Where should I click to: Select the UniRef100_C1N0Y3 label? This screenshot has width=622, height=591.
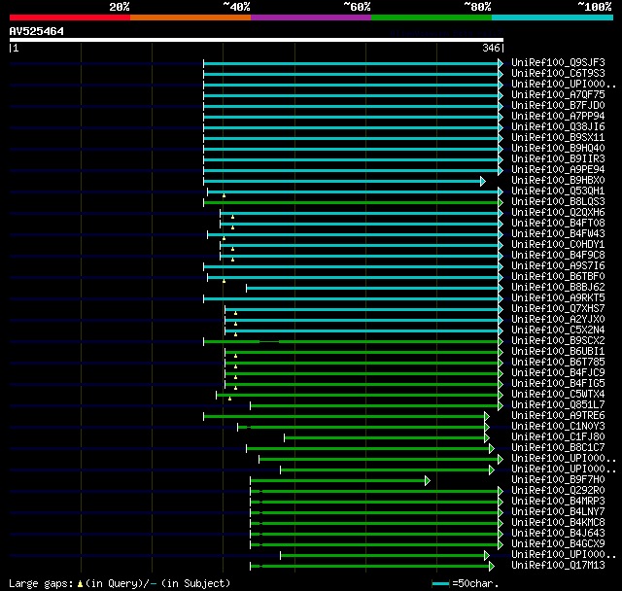[x=558, y=427]
